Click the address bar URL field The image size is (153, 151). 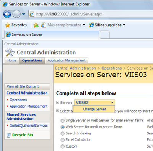coord(91,14)
